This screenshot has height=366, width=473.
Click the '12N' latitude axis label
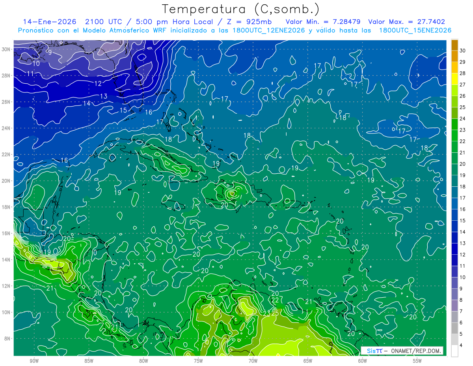7,286
